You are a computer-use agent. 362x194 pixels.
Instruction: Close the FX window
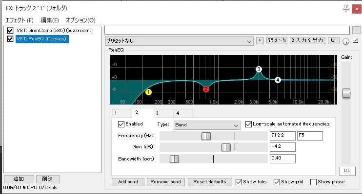tap(357, 9)
